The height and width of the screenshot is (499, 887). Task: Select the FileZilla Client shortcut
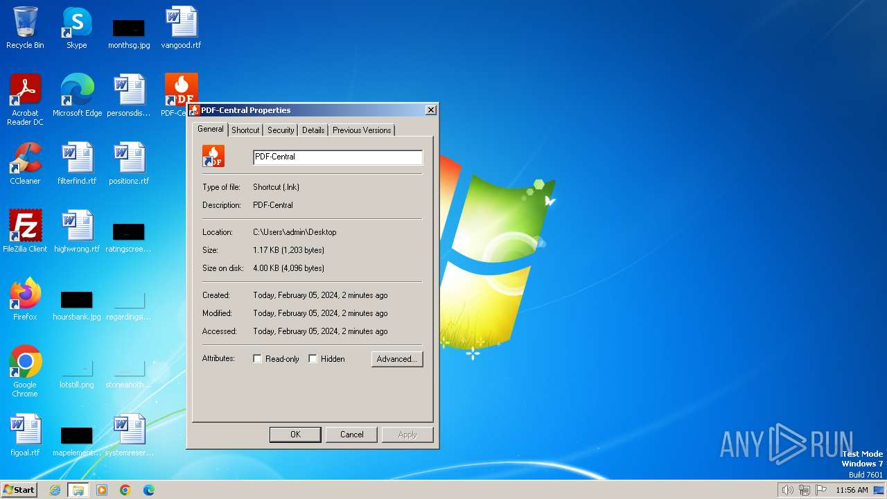[x=25, y=231]
